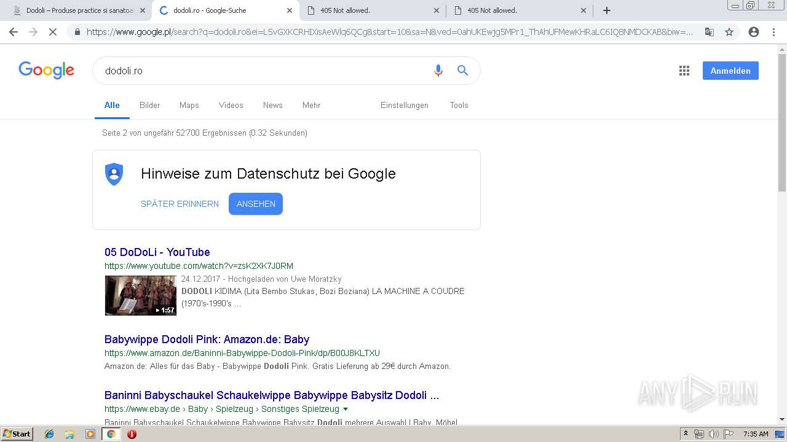The height and width of the screenshot is (442, 787).
Task: Go back using browser back arrow
Action: [x=14, y=32]
